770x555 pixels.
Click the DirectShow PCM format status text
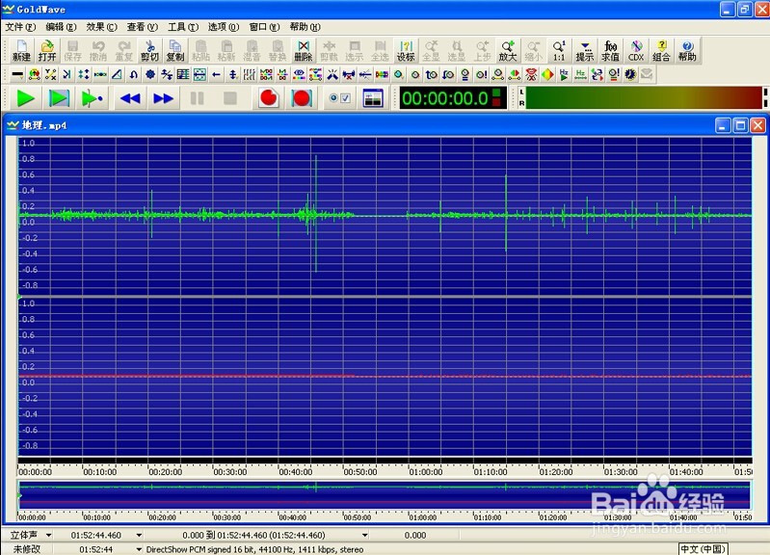coord(254,549)
